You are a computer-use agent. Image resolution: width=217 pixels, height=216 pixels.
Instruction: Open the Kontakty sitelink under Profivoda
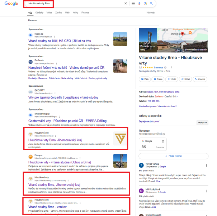click(33, 78)
